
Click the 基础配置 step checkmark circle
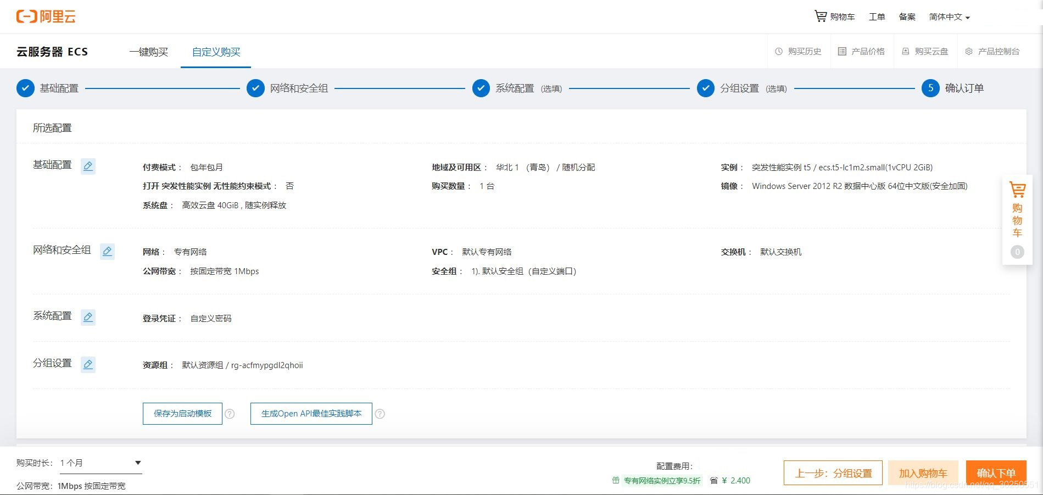coord(25,88)
